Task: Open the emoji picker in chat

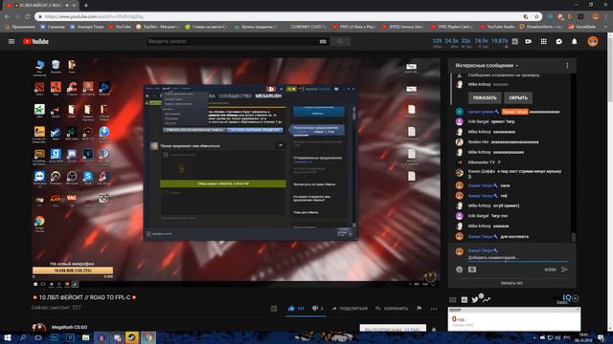Action: pyautogui.click(x=460, y=269)
